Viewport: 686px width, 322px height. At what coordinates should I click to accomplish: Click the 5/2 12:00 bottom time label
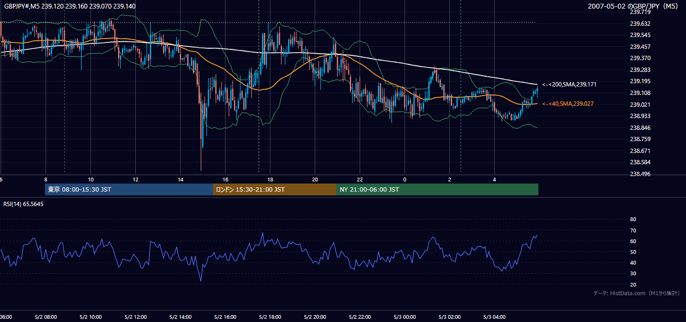pos(135,317)
